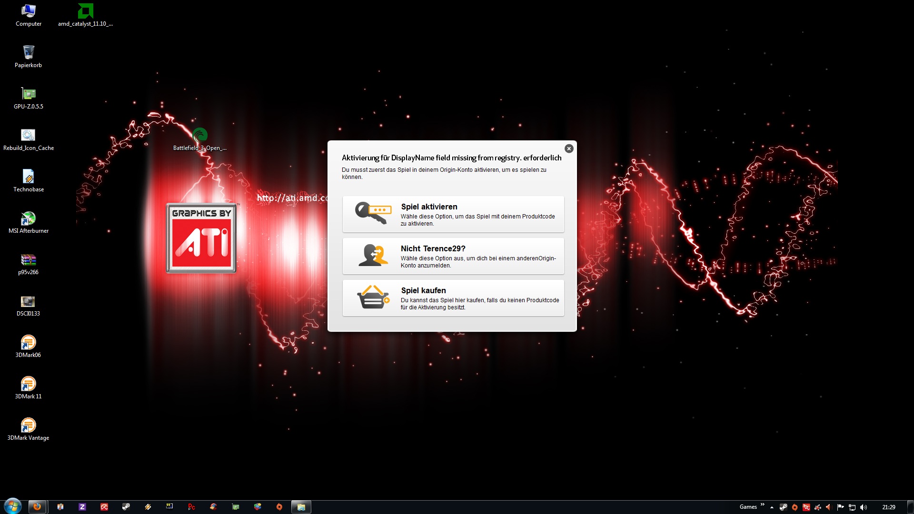Open the network tray icon
Viewport: 914px width, 514px height.
coord(852,507)
